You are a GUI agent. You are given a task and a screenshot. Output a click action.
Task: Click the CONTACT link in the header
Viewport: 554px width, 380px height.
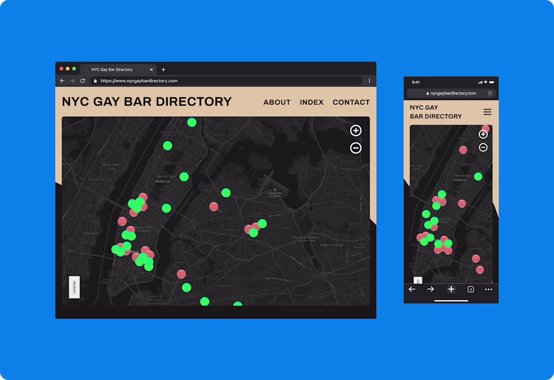click(351, 102)
